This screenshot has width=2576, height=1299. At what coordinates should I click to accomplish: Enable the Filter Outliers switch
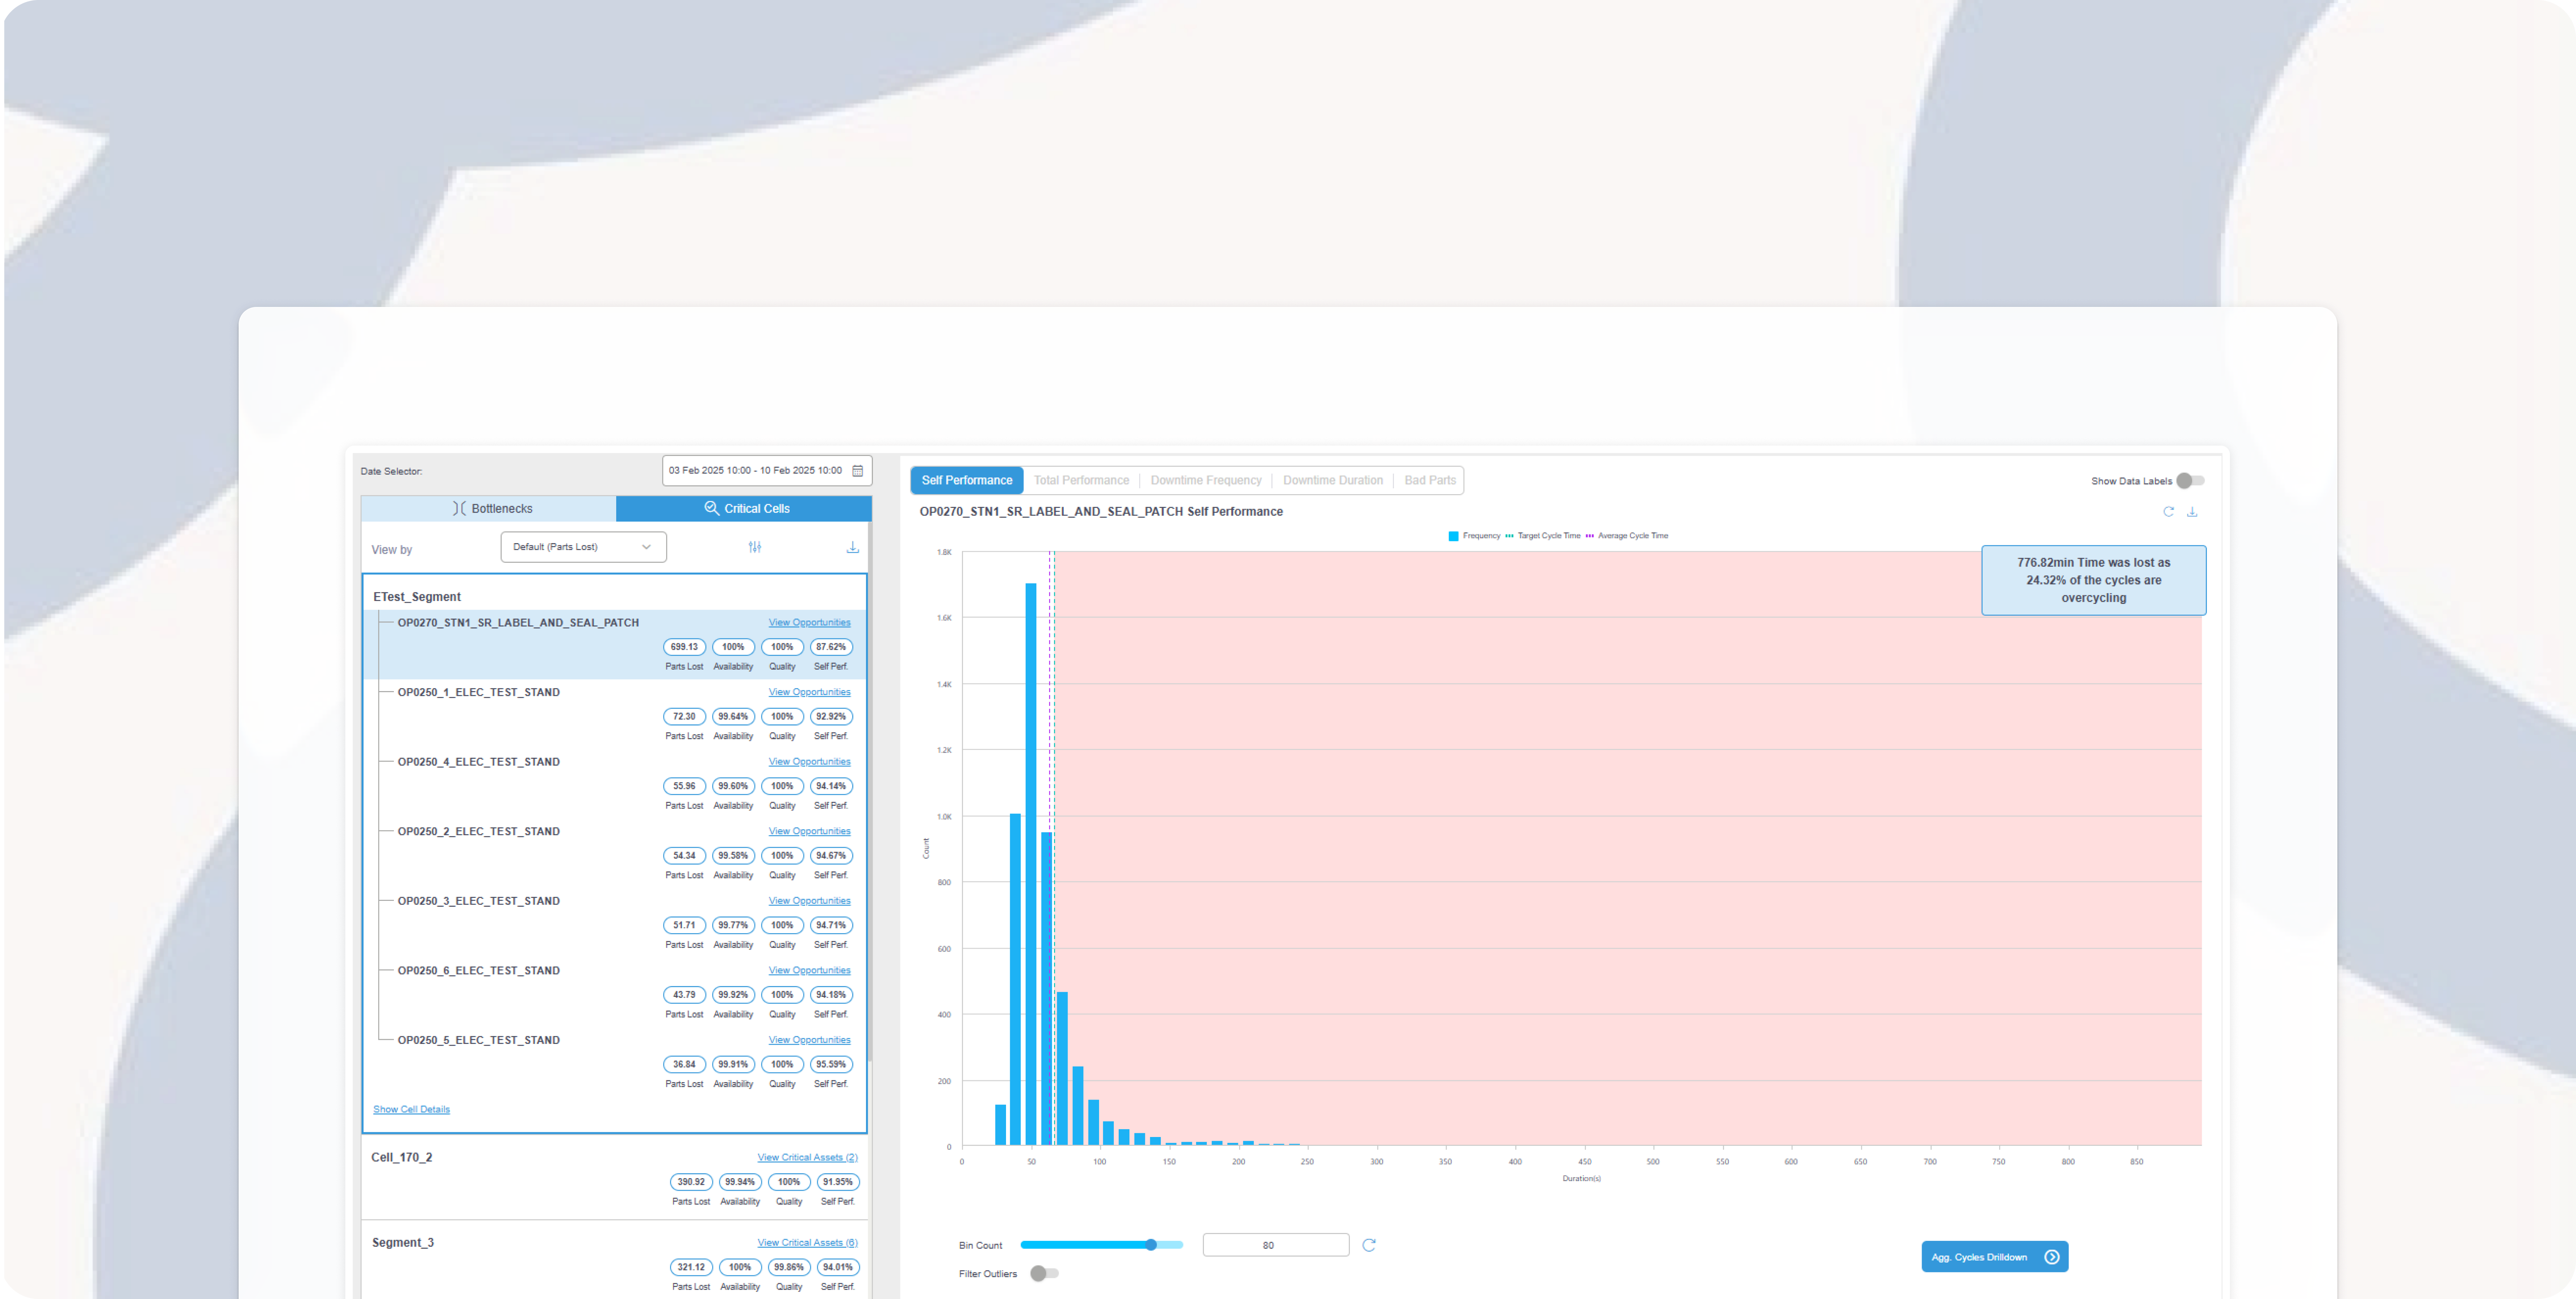click(x=1044, y=1274)
